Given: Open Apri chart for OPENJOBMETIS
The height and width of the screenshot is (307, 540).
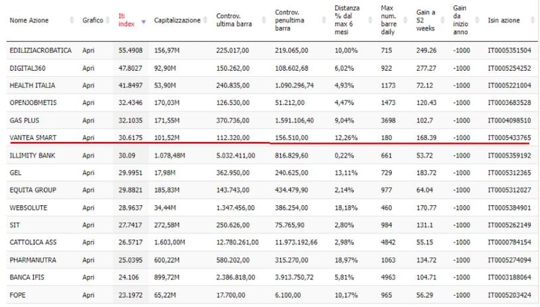Looking at the screenshot, I should tap(88, 103).
